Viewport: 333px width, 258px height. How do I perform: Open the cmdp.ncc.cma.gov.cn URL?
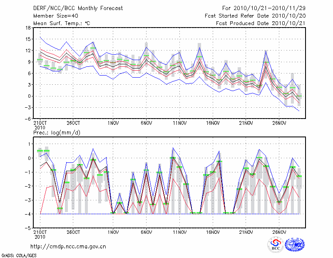[x=68, y=246]
